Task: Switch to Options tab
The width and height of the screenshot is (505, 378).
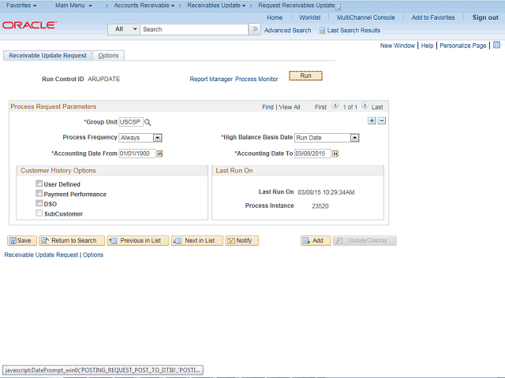Action: pos(108,55)
